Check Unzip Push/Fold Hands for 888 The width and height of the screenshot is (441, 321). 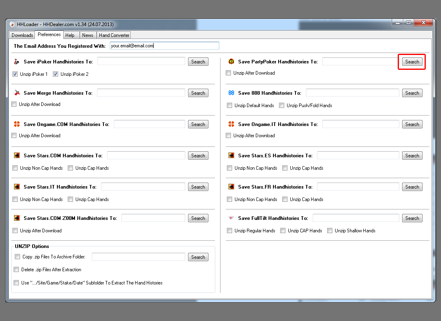282,106
